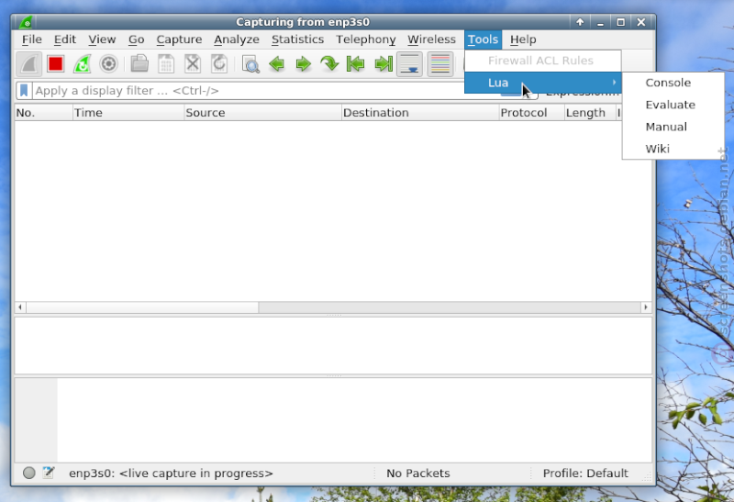This screenshot has width=734, height=502.
Task: Go to next packet with right arrow
Action: [304, 63]
